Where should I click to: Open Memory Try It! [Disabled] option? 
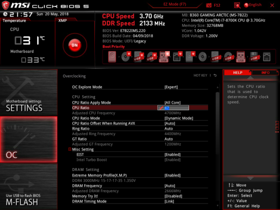tap(140, 196)
